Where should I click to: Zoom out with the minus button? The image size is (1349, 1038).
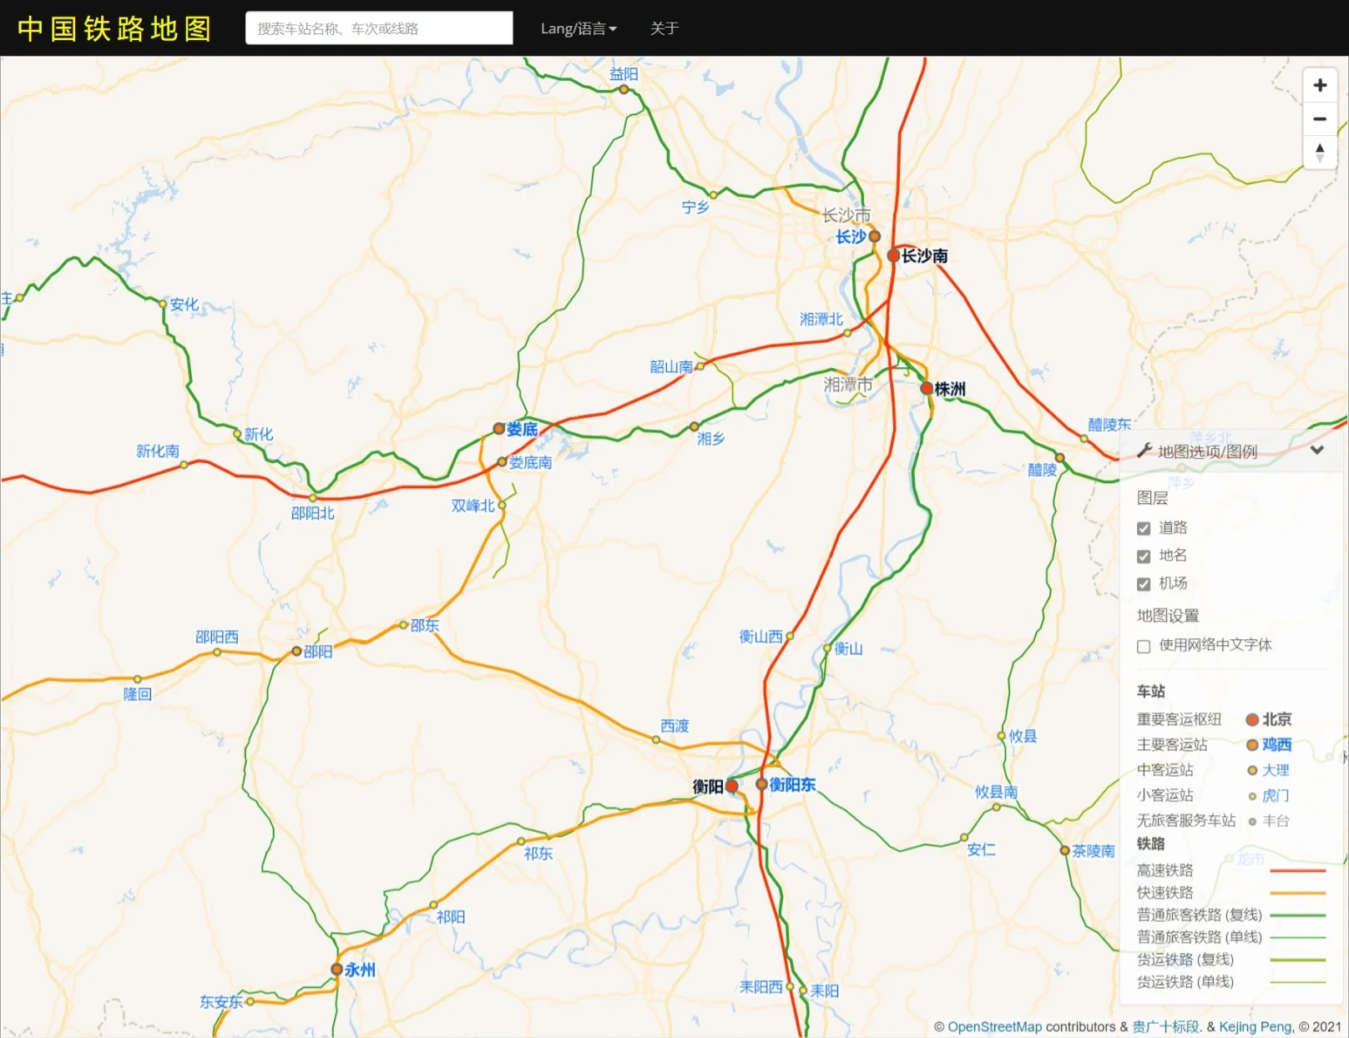click(x=1320, y=118)
